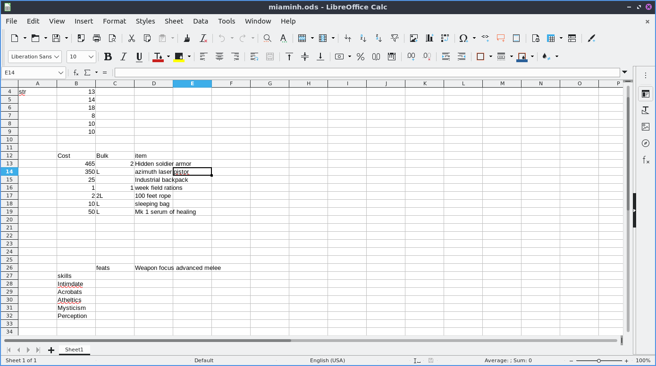The image size is (656, 366).
Task: Open the Data menu
Action: click(x=200, y=21)
